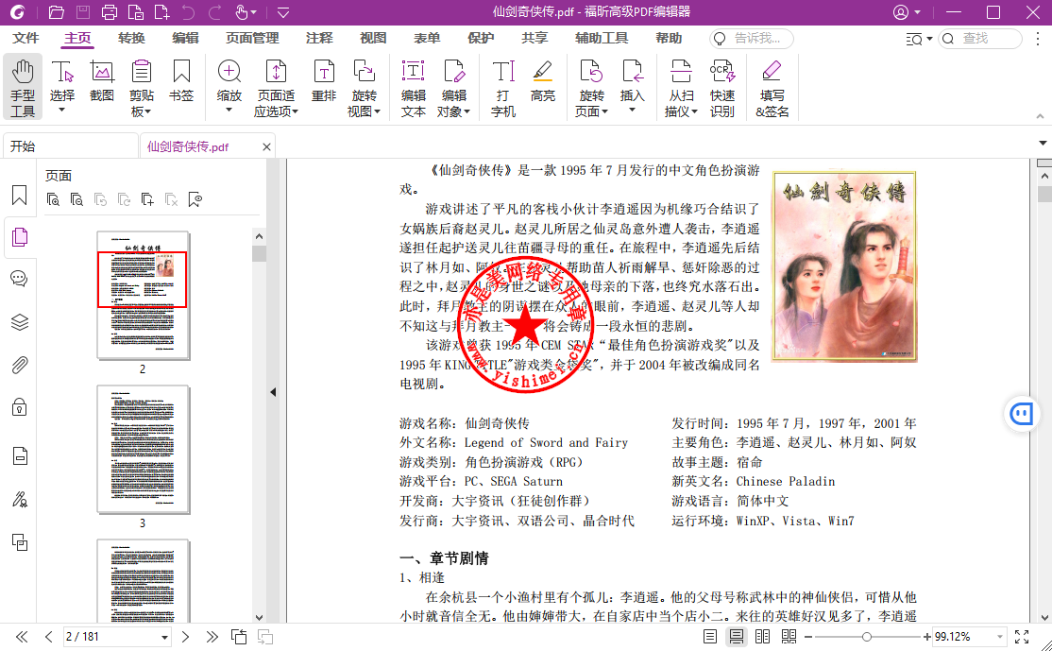Focus the 查找 find input field

click(979, 38)
